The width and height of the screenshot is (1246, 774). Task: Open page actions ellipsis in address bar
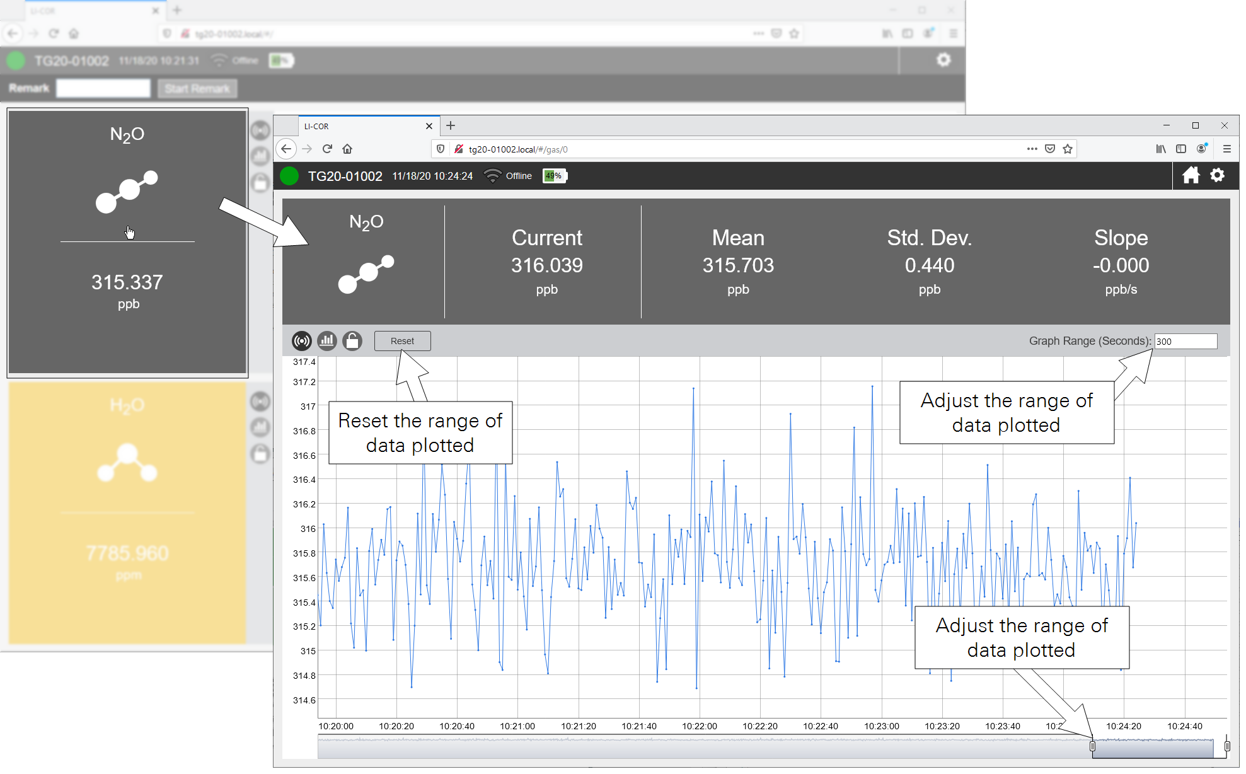1032,149
